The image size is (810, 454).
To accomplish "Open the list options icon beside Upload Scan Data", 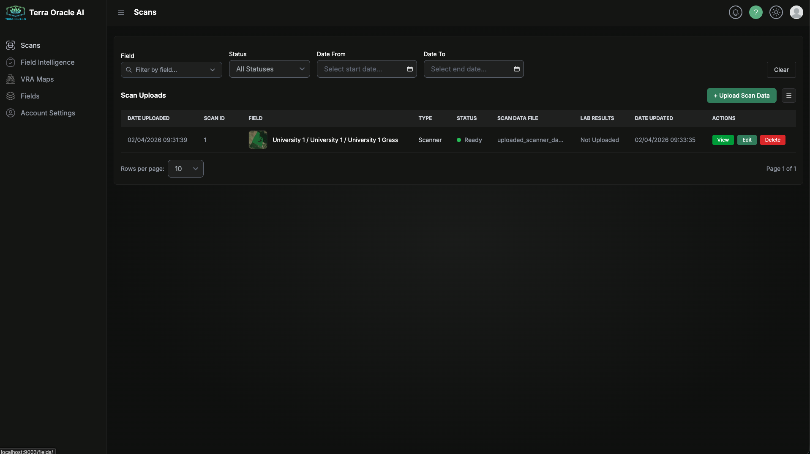I will 789,96.
